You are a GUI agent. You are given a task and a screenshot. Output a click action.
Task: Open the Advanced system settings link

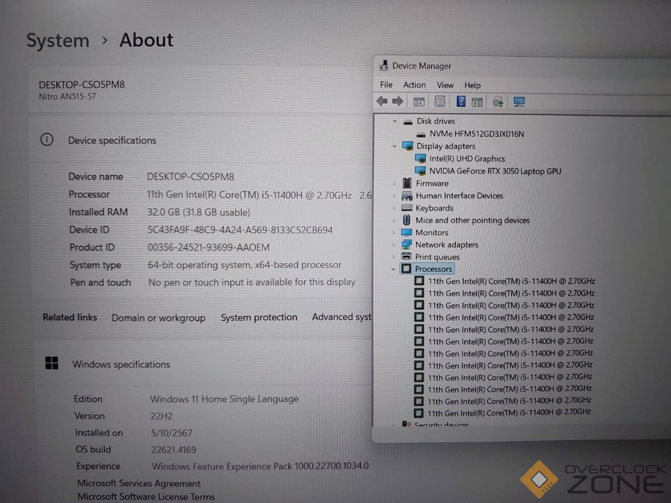[342, 317]
